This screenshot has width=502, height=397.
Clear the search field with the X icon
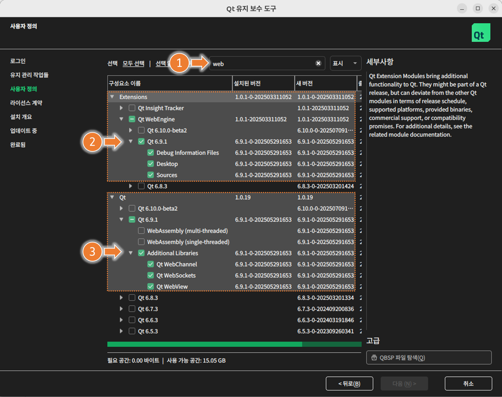[x=318, y=63]
